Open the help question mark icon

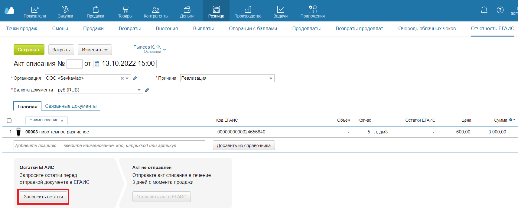(500, 10)
